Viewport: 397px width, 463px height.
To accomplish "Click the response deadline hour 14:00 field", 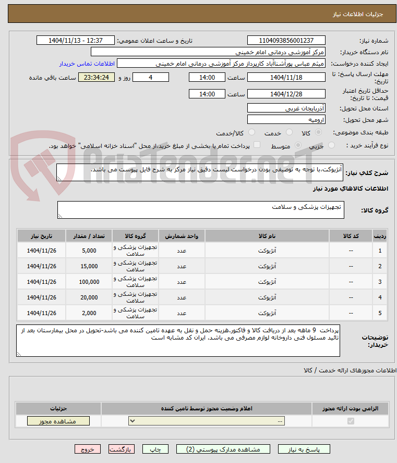I will [207, 78].
